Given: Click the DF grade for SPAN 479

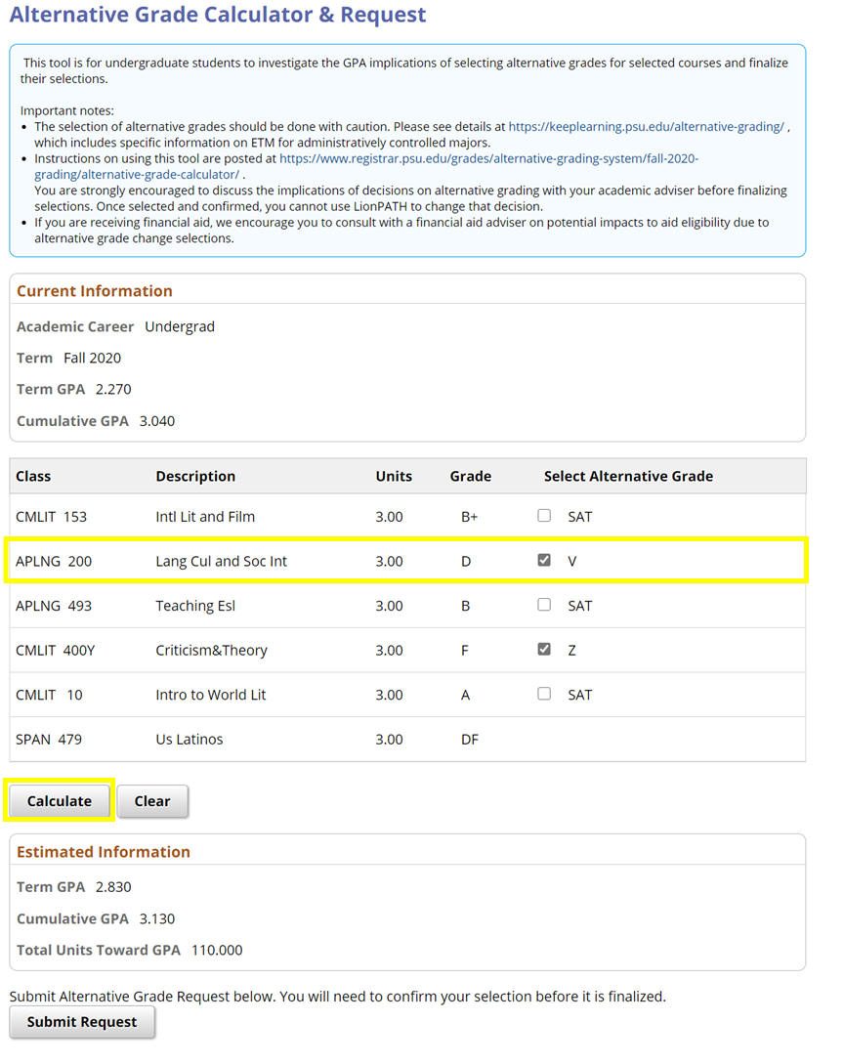Looking at the screenshot, I should tap(470, 740).
